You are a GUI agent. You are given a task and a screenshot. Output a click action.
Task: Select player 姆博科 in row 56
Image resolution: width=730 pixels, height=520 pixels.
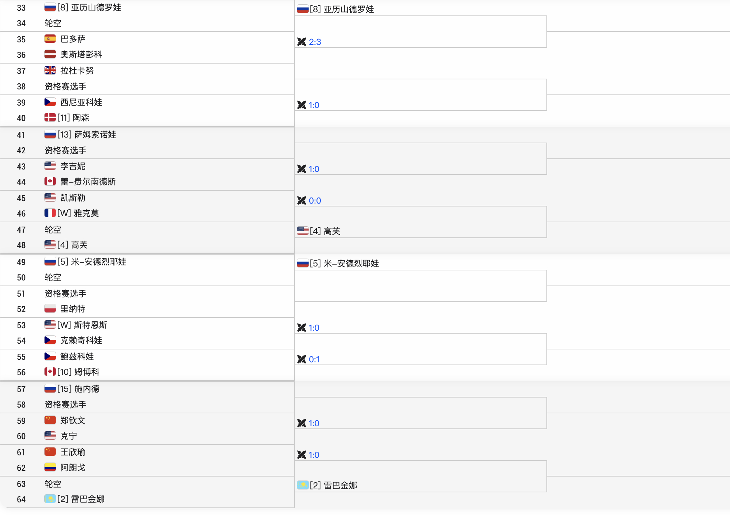(x=87, y=372)
